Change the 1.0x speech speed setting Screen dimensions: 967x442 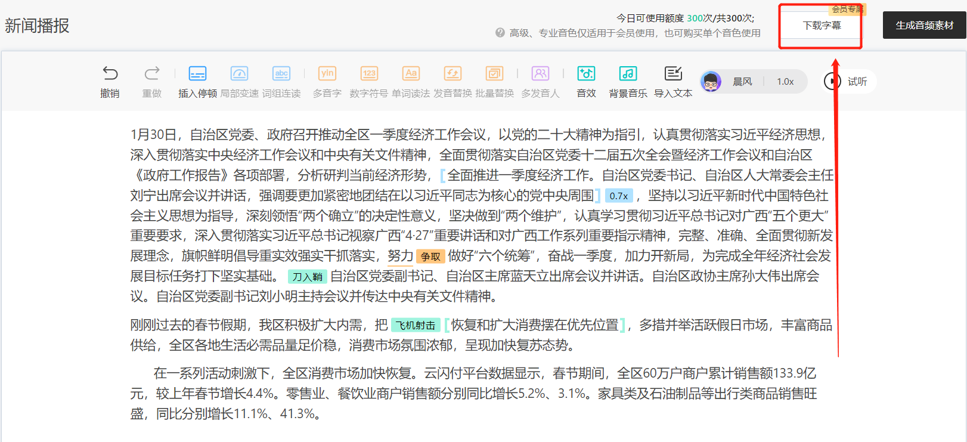point(785,82)
